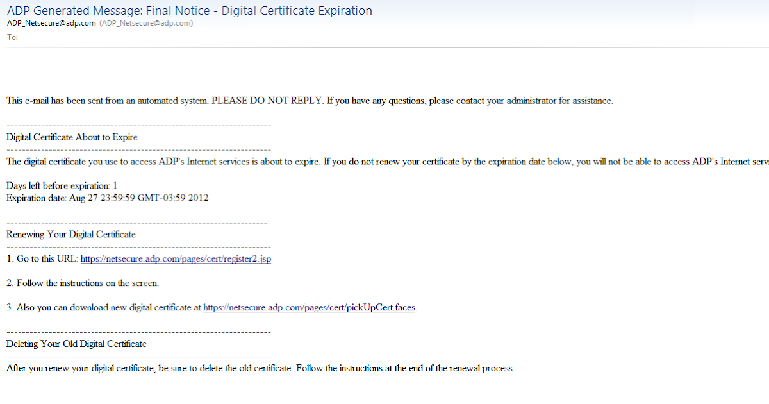
Task: Click the '3. Also you can download' text
Action: [x=104, y=307]
